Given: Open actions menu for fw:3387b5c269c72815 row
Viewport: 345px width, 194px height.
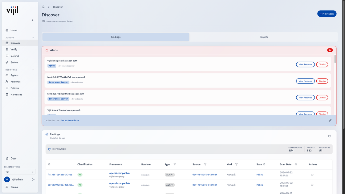Looking at the screenshot, I should pos(312,175).
